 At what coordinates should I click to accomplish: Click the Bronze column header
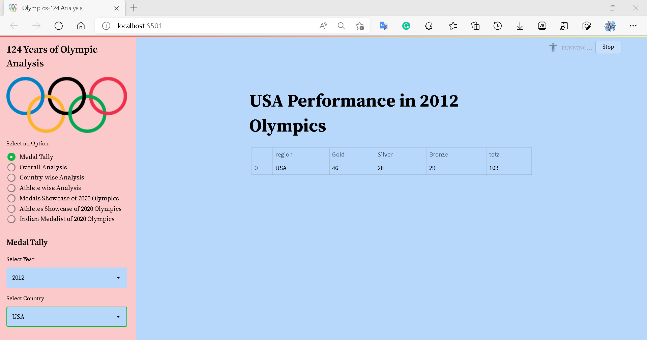click(457, 154)
